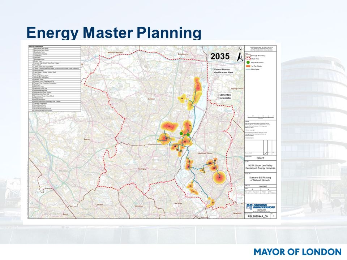The width and height of the screenshot is (347, 260).
Task: Click the NLSA Upper Lee Valley project title
Action: (x=260, y=167)
